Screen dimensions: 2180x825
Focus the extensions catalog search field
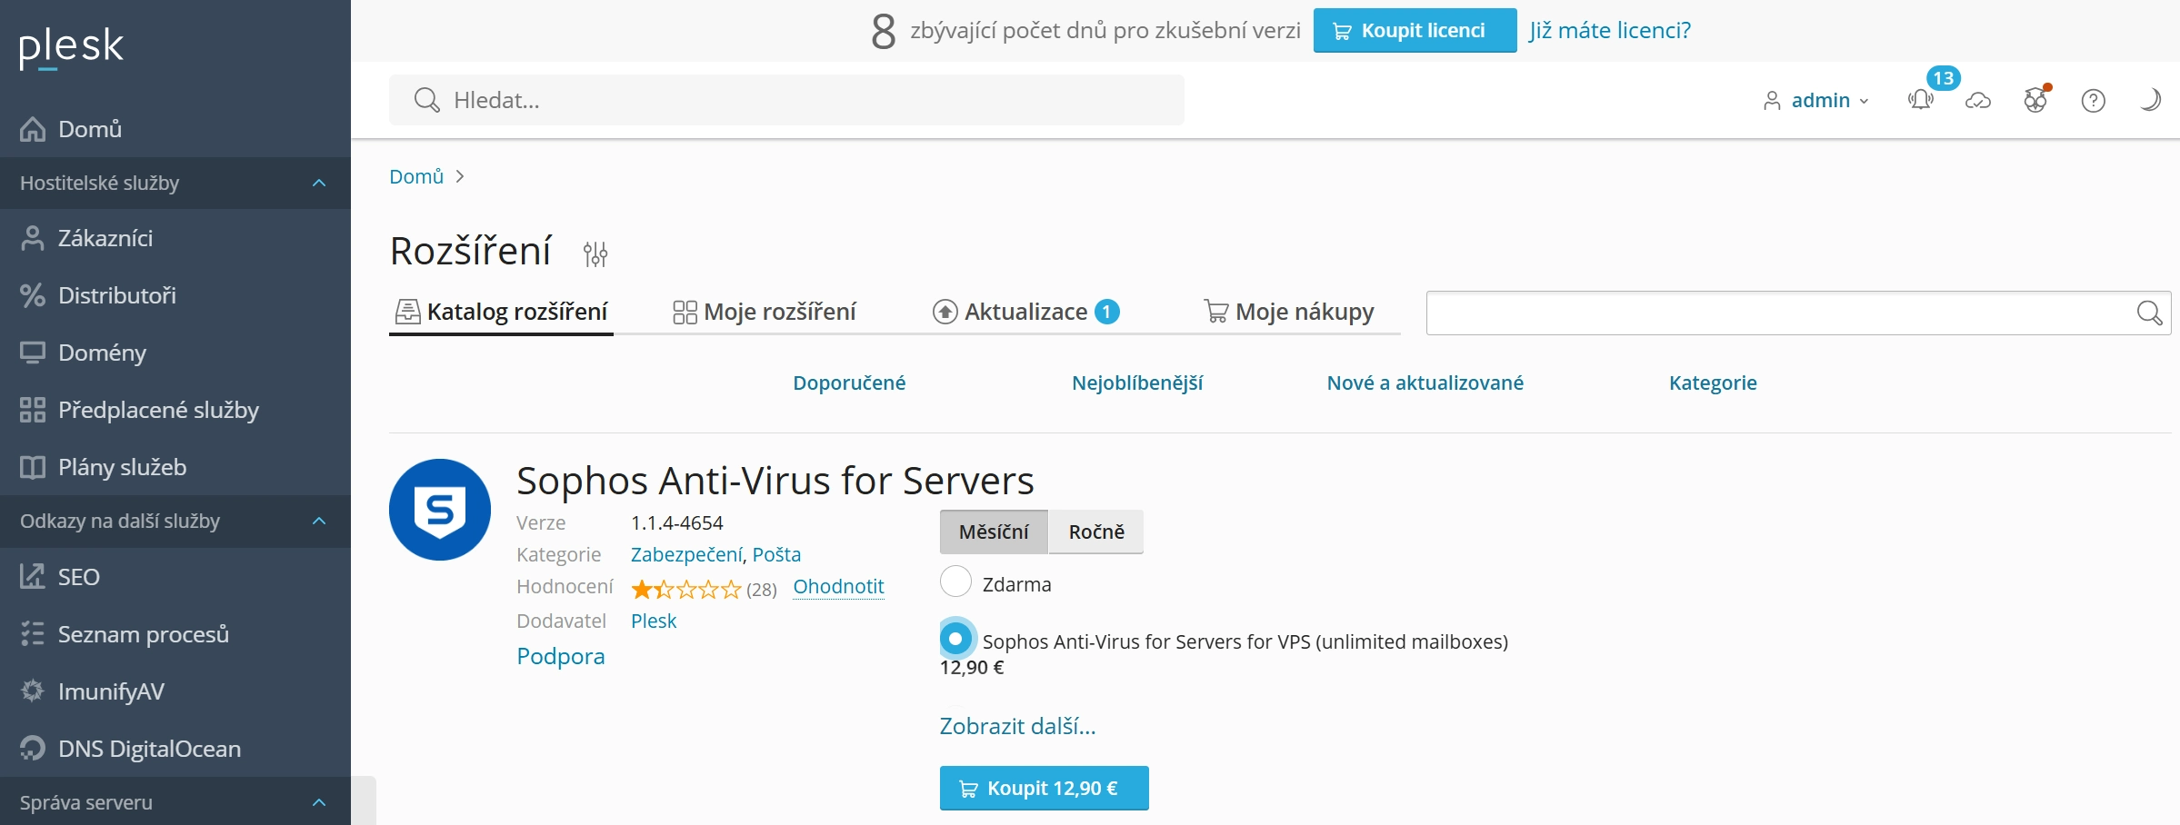point(1798,313)
